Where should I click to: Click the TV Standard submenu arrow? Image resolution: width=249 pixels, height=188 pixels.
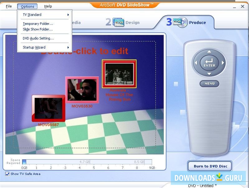point(68,15)
